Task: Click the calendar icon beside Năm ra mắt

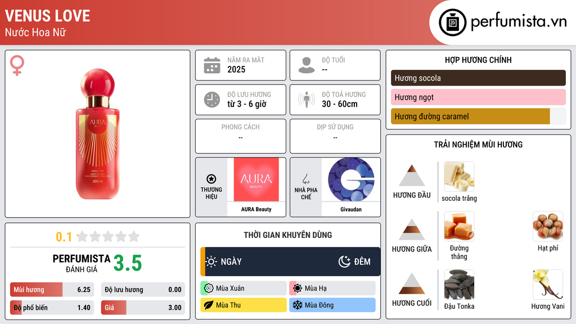Action: 212,65
